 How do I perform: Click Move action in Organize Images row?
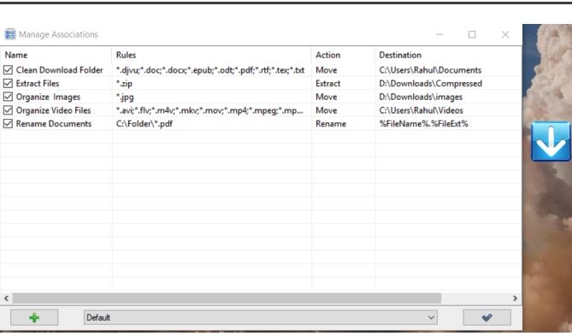click(x=326, y=97)
